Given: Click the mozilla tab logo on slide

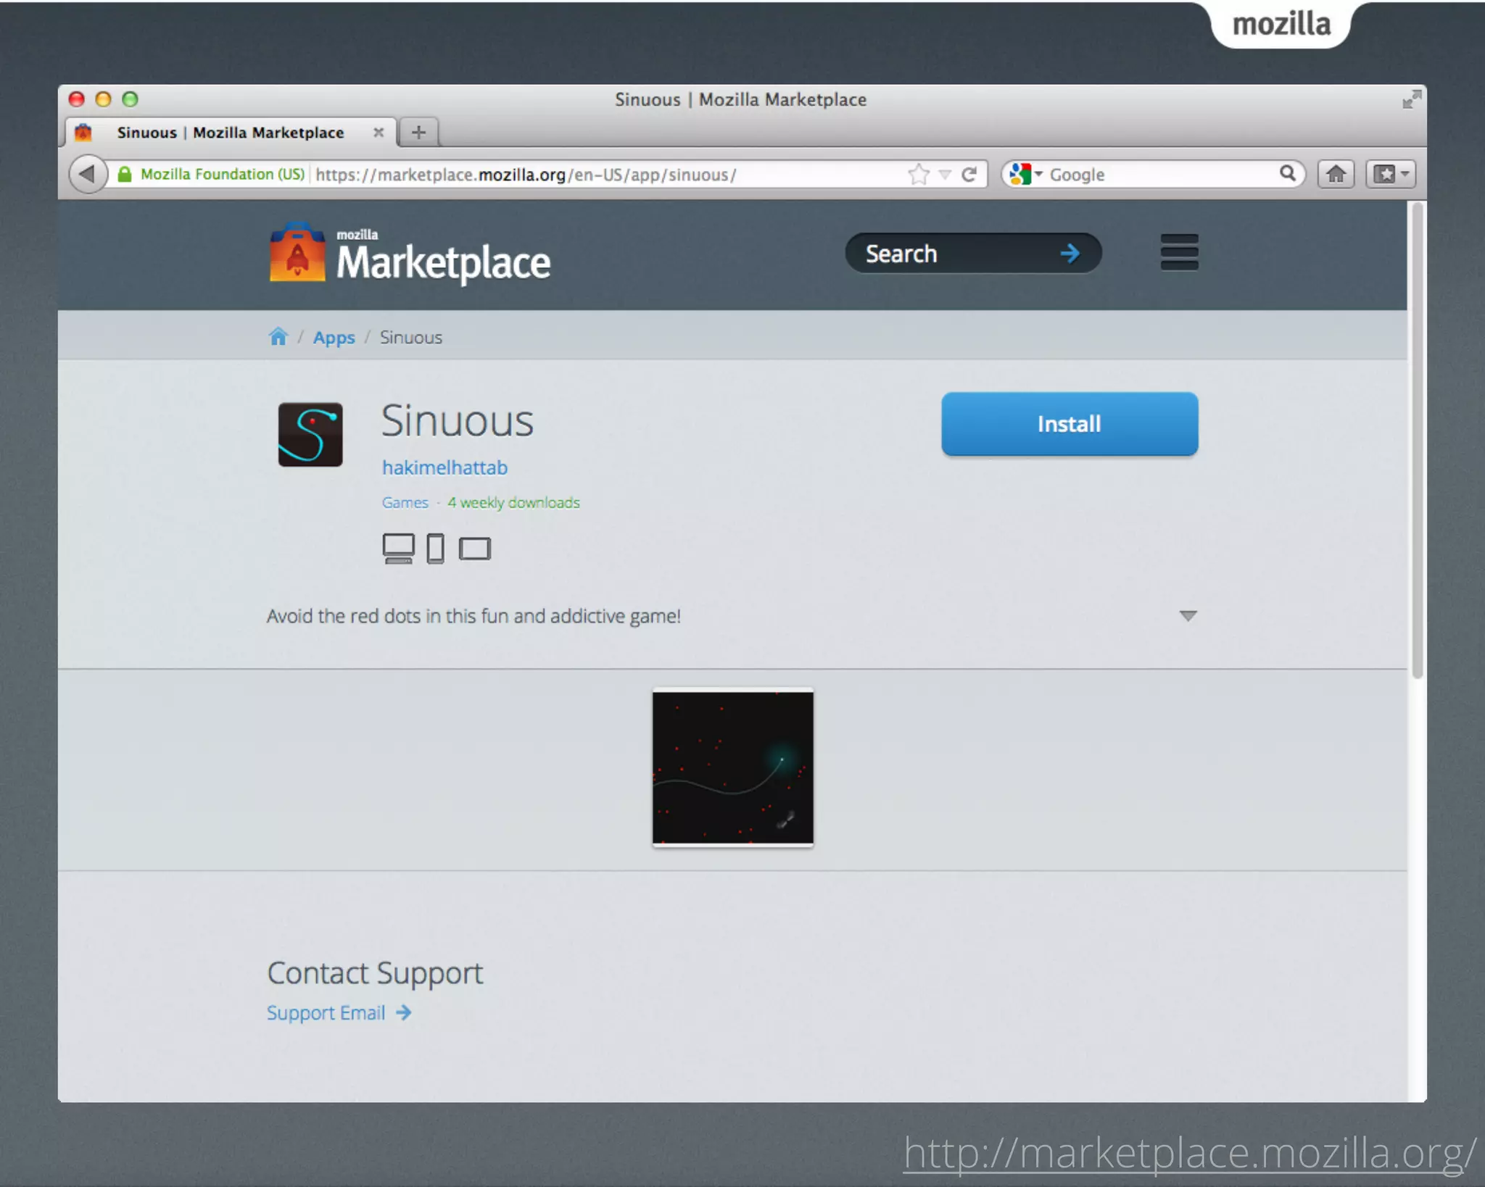Looking at the screenshot, I should [1281, 24].
